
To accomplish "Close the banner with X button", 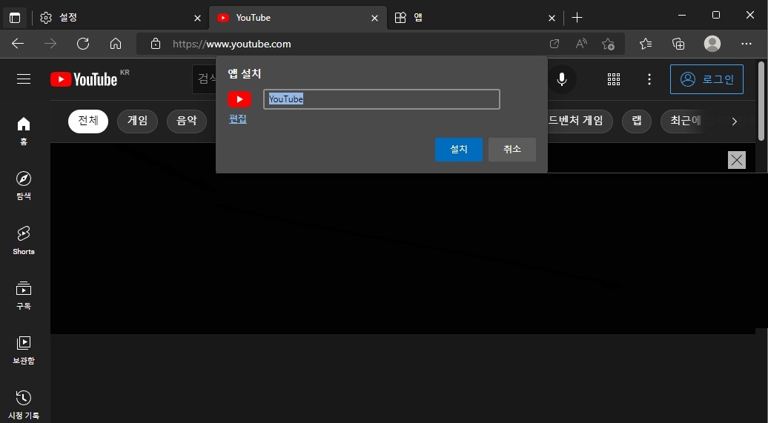I will point(737,159).
